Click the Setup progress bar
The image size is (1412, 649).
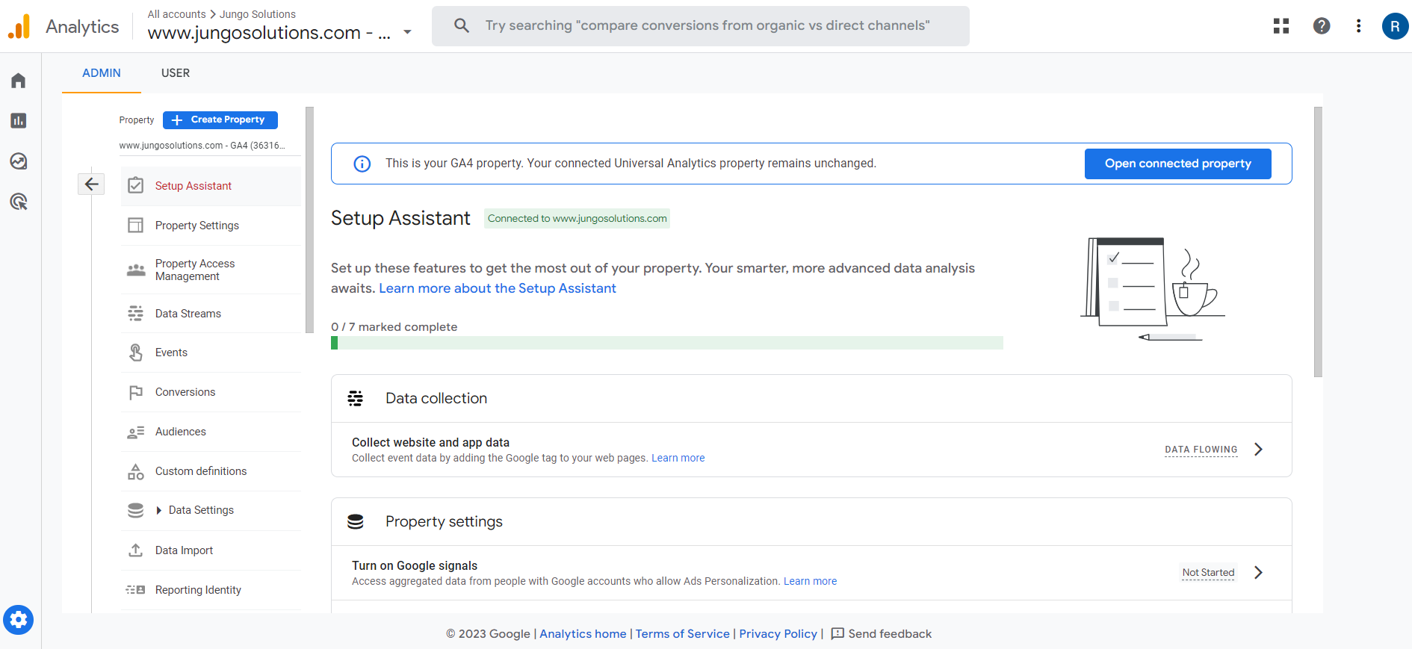point(667,343)
